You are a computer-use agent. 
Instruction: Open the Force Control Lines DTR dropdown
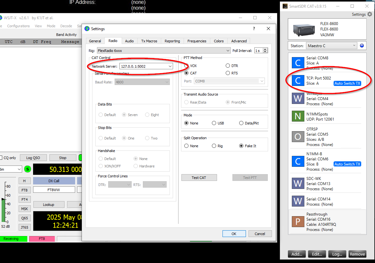coord(120,184)
